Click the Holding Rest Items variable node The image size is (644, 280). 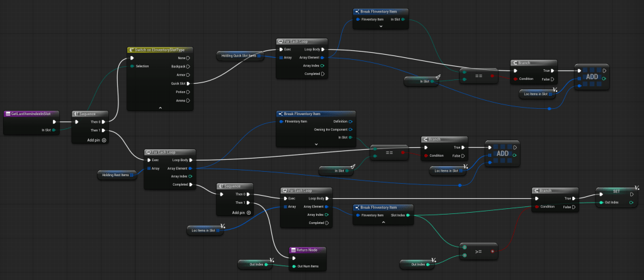tap(117, 175)
